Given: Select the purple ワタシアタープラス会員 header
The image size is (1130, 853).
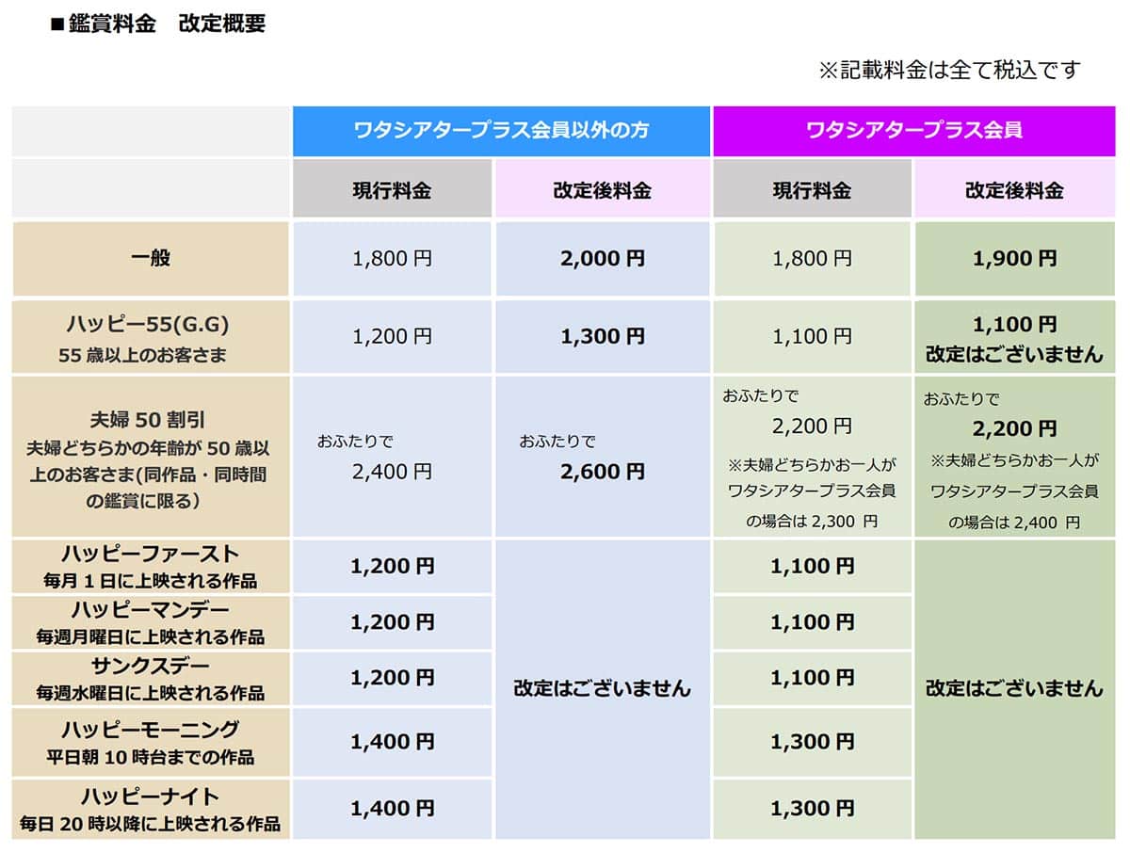Looking at the screenshot, I should [913, 131].
